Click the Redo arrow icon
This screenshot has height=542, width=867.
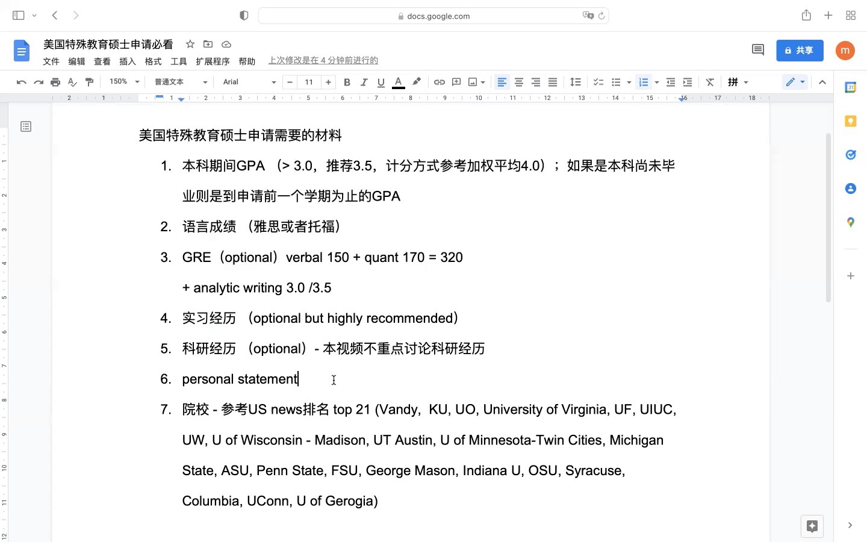point(39,82)
